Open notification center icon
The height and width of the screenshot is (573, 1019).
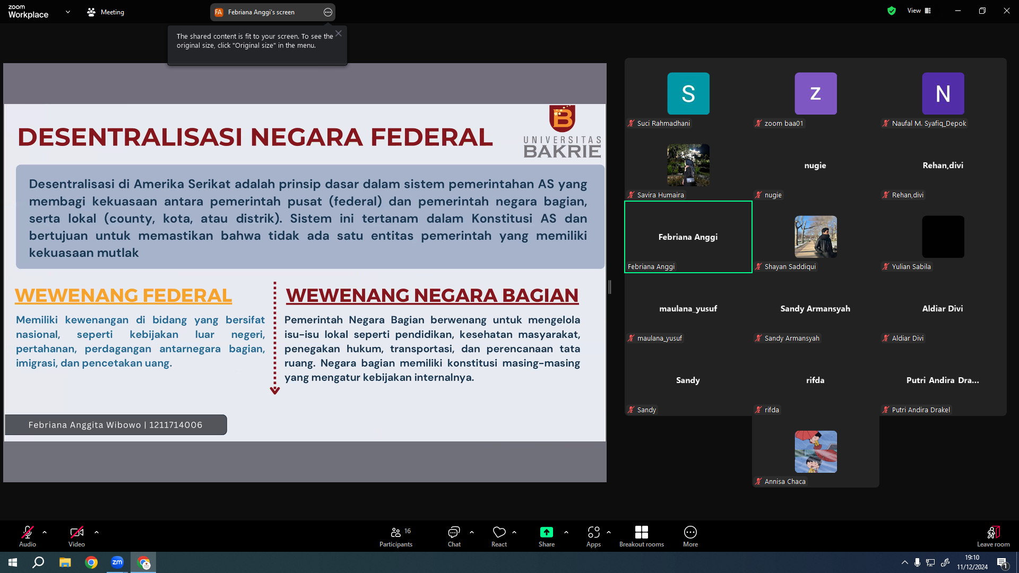(x=1003, y=562)
